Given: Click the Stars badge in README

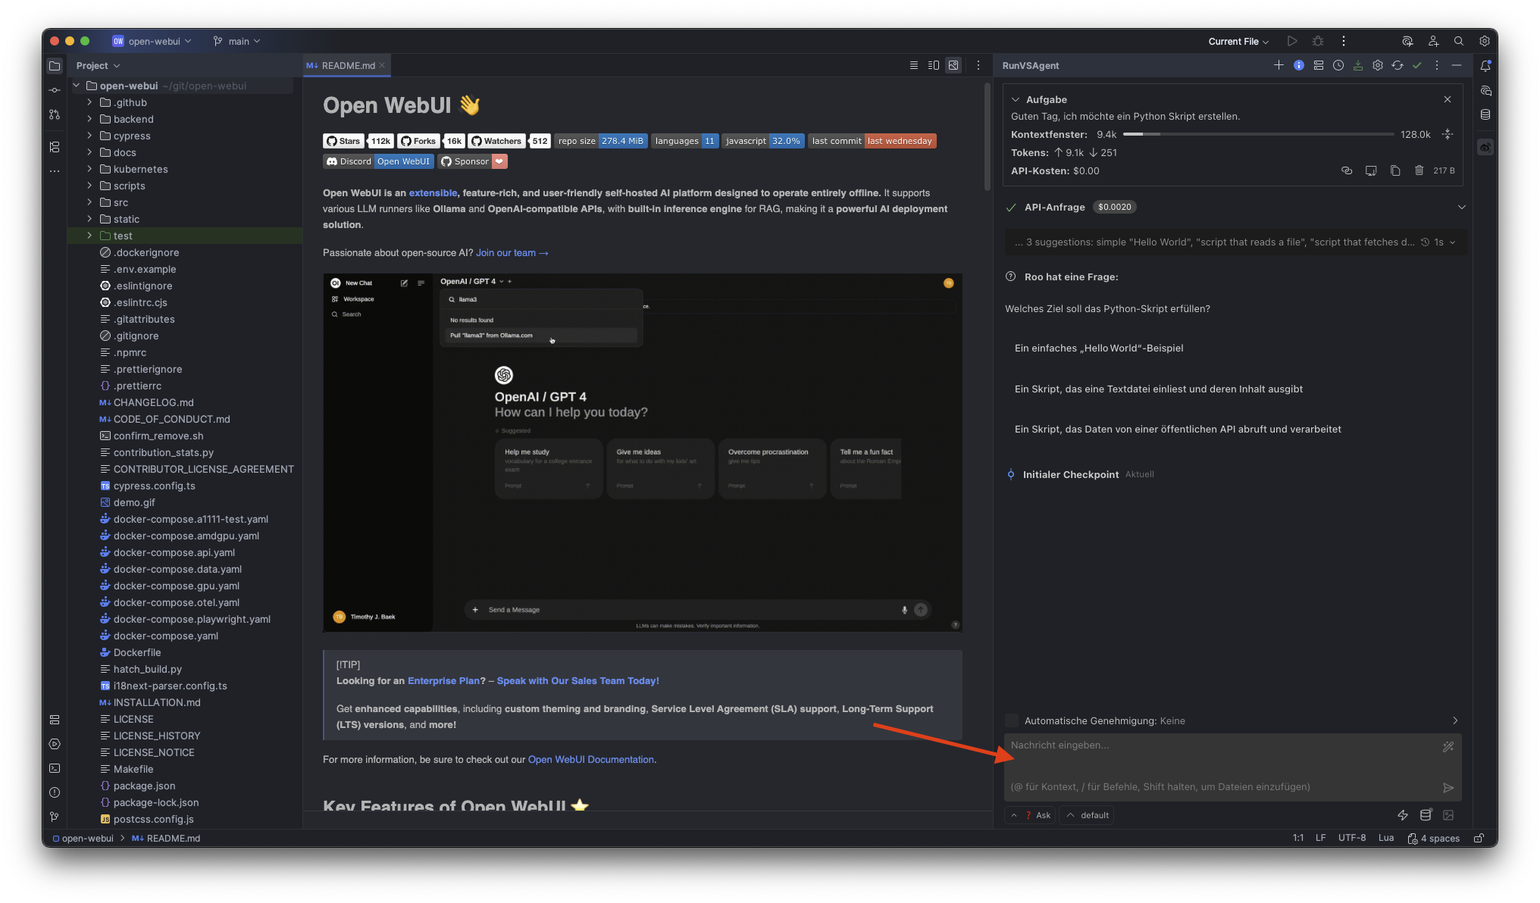Looking at the screenshot, I should 358,141.
